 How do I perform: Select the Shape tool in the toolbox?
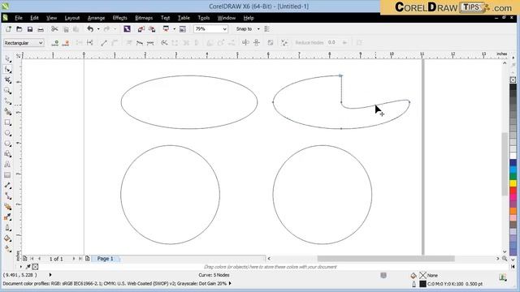pyautogui.click(x=7, y=69)
